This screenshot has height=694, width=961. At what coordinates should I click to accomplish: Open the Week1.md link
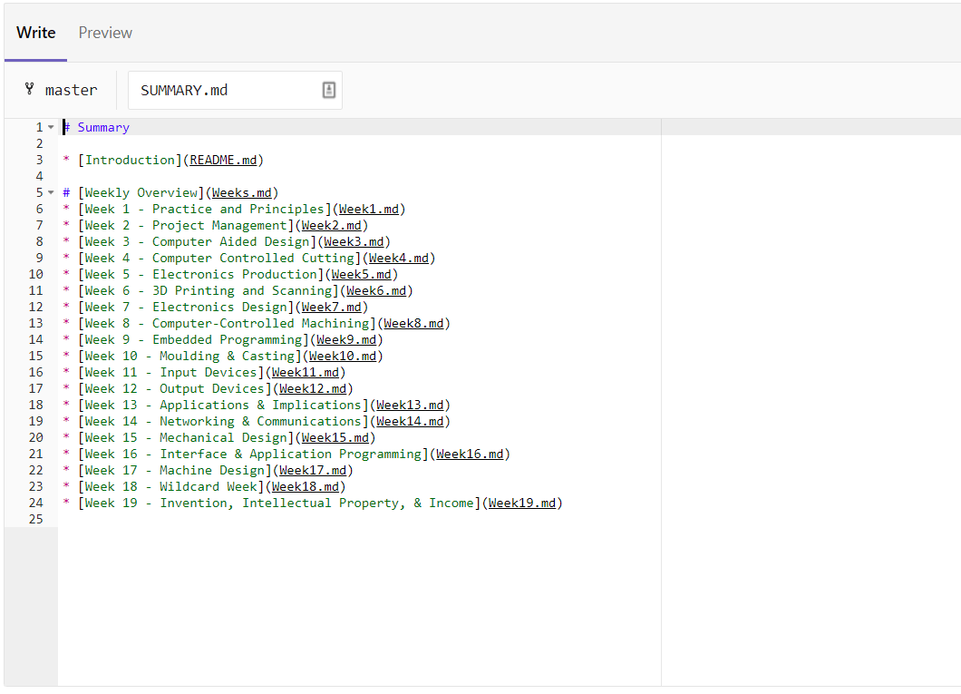pyautogui.click(x=369, y=209)
